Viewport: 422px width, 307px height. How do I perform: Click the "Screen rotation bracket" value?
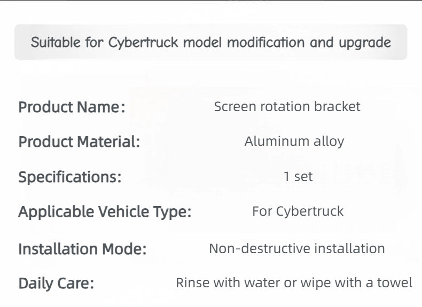click(287, 107)
